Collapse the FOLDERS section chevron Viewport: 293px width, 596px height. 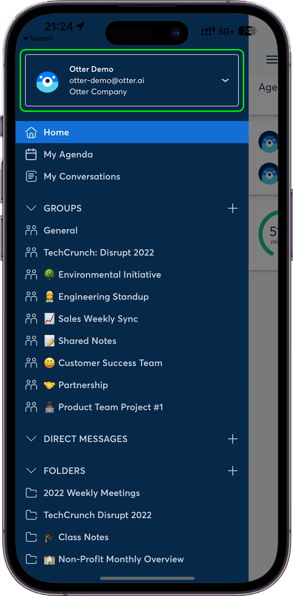coord(31,471)
